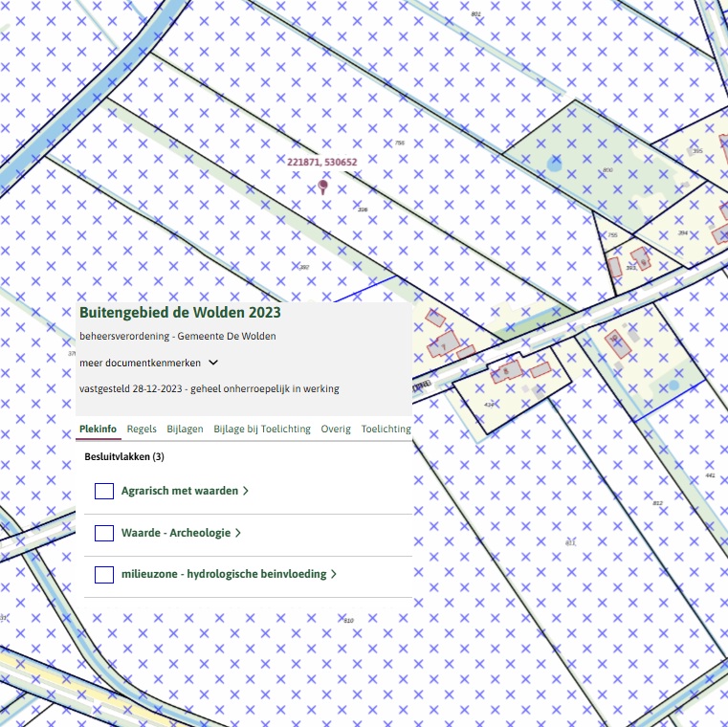Open the Agrarisch met waarden link text
728x727 pixels.
click(x=179, y=491)
